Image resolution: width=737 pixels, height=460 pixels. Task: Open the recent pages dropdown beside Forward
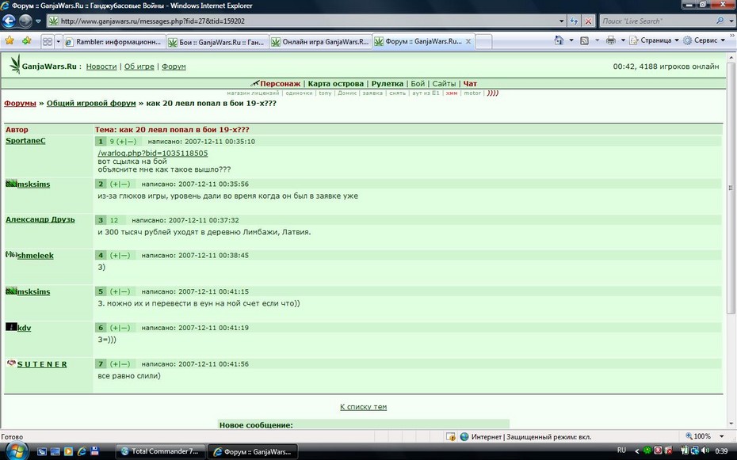click(39, 21)
